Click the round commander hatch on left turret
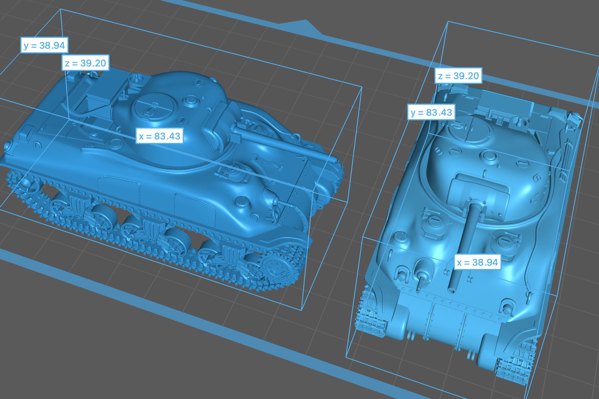This screenshot has height=399, width=599. coord(154,106)
